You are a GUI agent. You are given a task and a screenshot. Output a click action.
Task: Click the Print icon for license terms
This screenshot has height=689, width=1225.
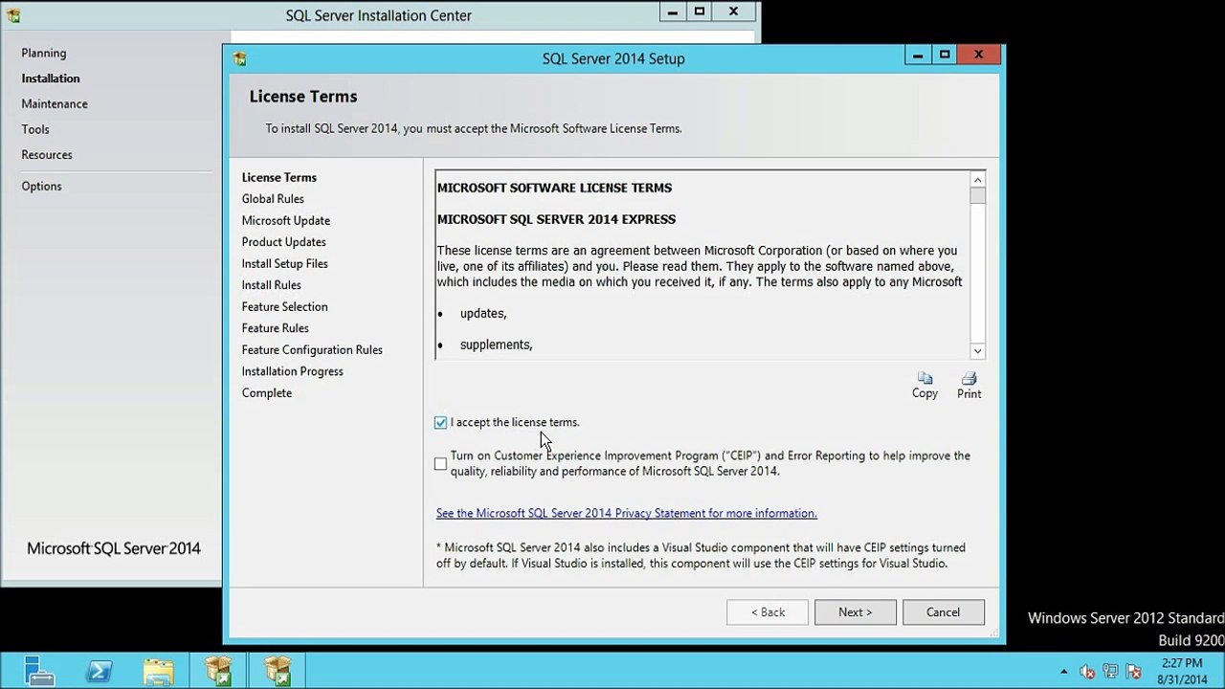(x=969, y=386)
